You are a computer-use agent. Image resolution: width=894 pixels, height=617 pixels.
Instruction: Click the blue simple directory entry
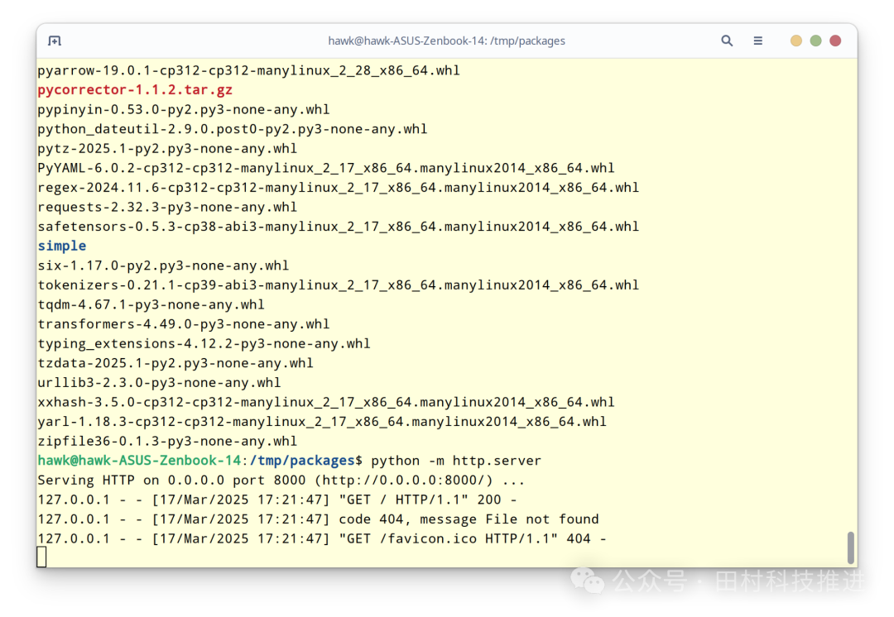[x=61, y=246]
